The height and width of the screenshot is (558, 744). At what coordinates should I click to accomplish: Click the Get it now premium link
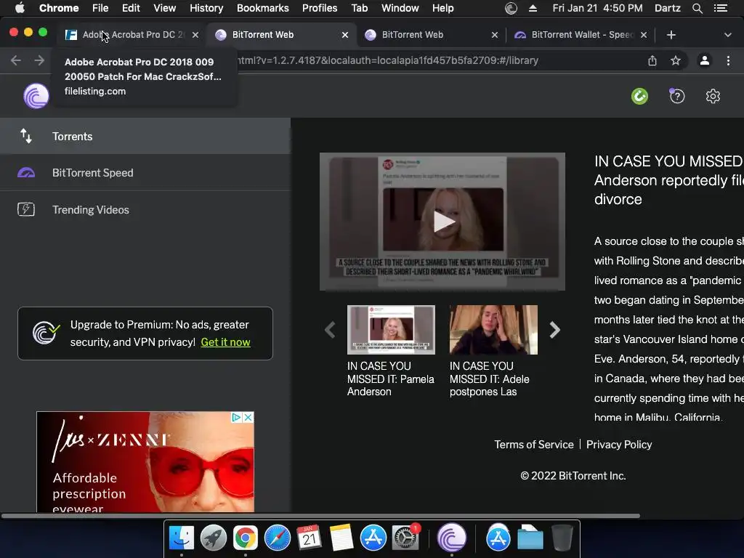click(225, 342)
